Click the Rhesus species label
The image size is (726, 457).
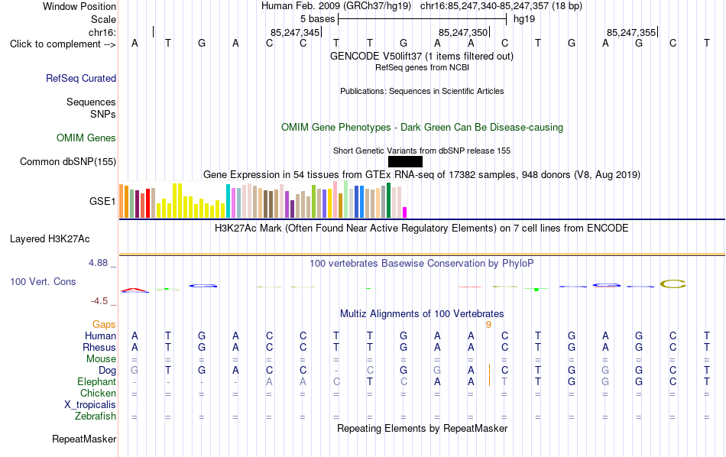99,347
